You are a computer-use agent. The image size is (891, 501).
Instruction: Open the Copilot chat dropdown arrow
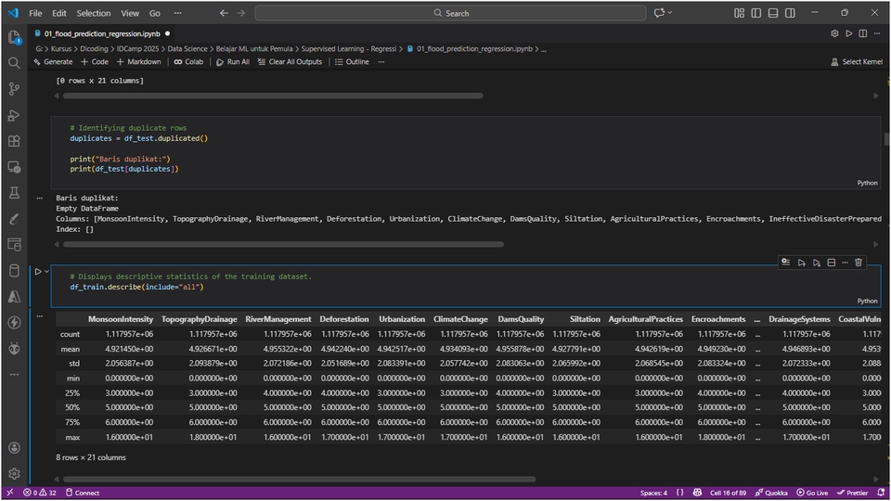(670, 13)
